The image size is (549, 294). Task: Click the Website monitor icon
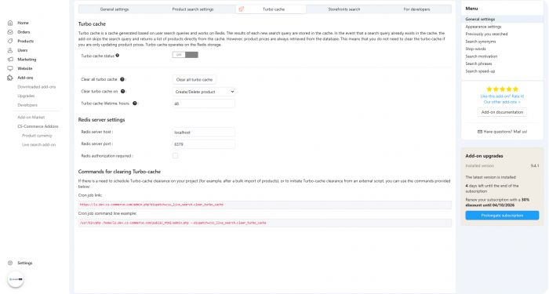(10, 68)
